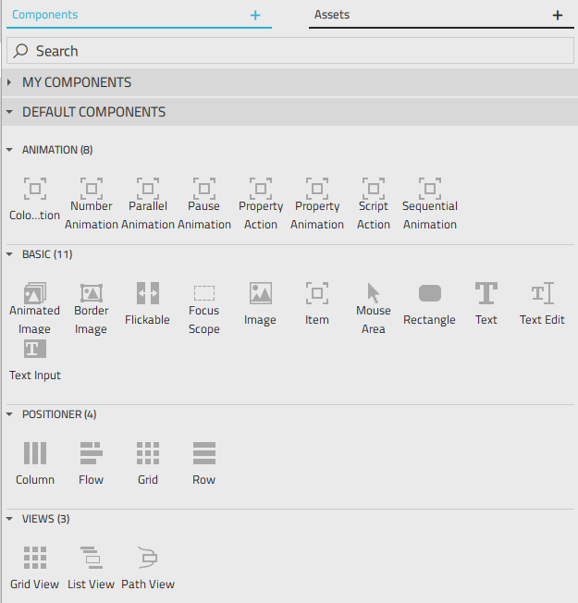Open the Components tab
Image resolution: width=578 pixels, height=603 pixels.
(44, 15)
